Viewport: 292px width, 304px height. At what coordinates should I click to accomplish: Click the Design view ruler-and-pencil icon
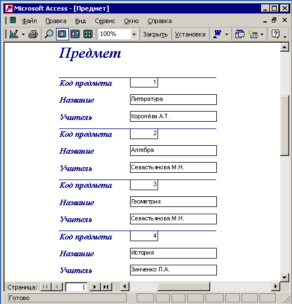pyautogui.click(x=14, y=34)
